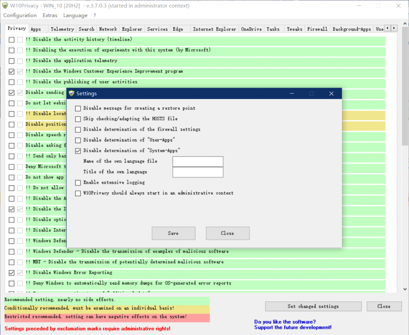The image size is (409, 335).
Task: Click Name of the own language file field
Action: tap(198, 162)
